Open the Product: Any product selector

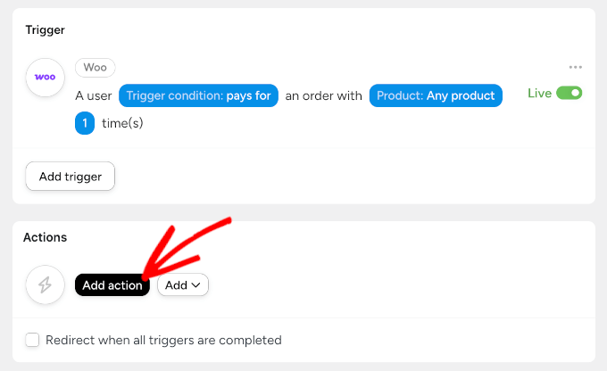tap(436, 95)
